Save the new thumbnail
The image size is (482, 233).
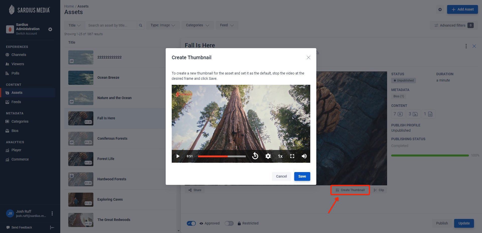click(302, 176)
